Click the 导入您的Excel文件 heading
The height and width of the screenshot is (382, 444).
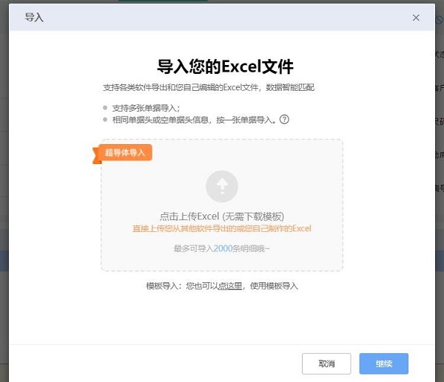tap(225, 66)
